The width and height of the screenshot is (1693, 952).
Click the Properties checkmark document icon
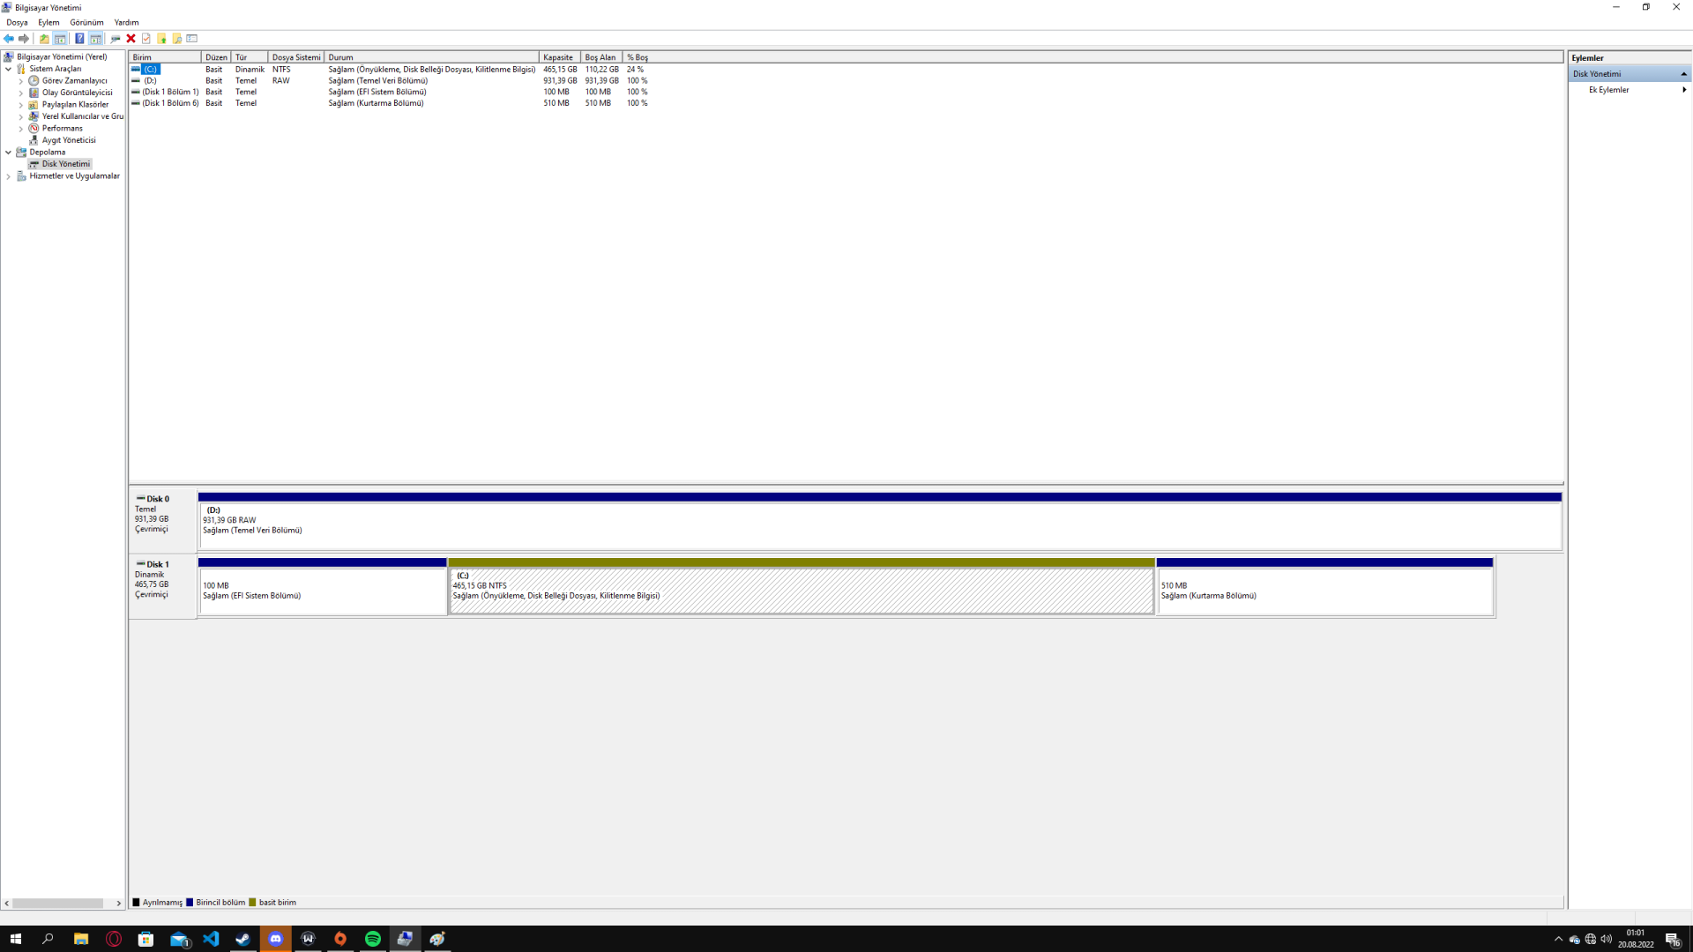[x=146, y=39]
